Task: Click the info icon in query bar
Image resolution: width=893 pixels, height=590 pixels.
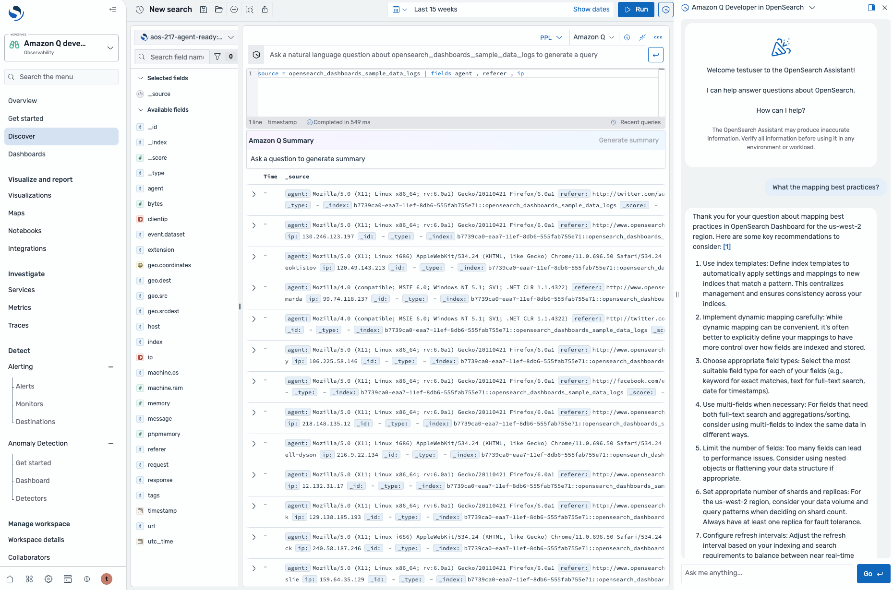Action: pyautogui.click(x=627, y=37)
